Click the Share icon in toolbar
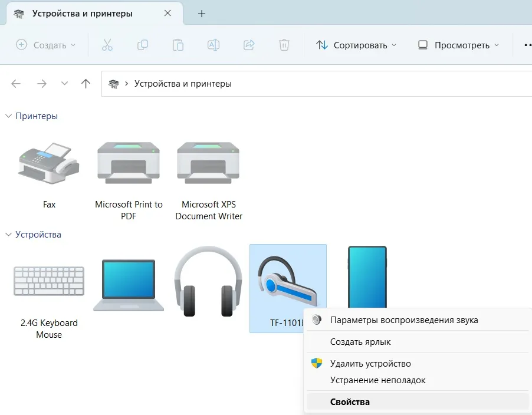Image resolution: width=532 pixels, height=415 pixels. tap(249, 45)
